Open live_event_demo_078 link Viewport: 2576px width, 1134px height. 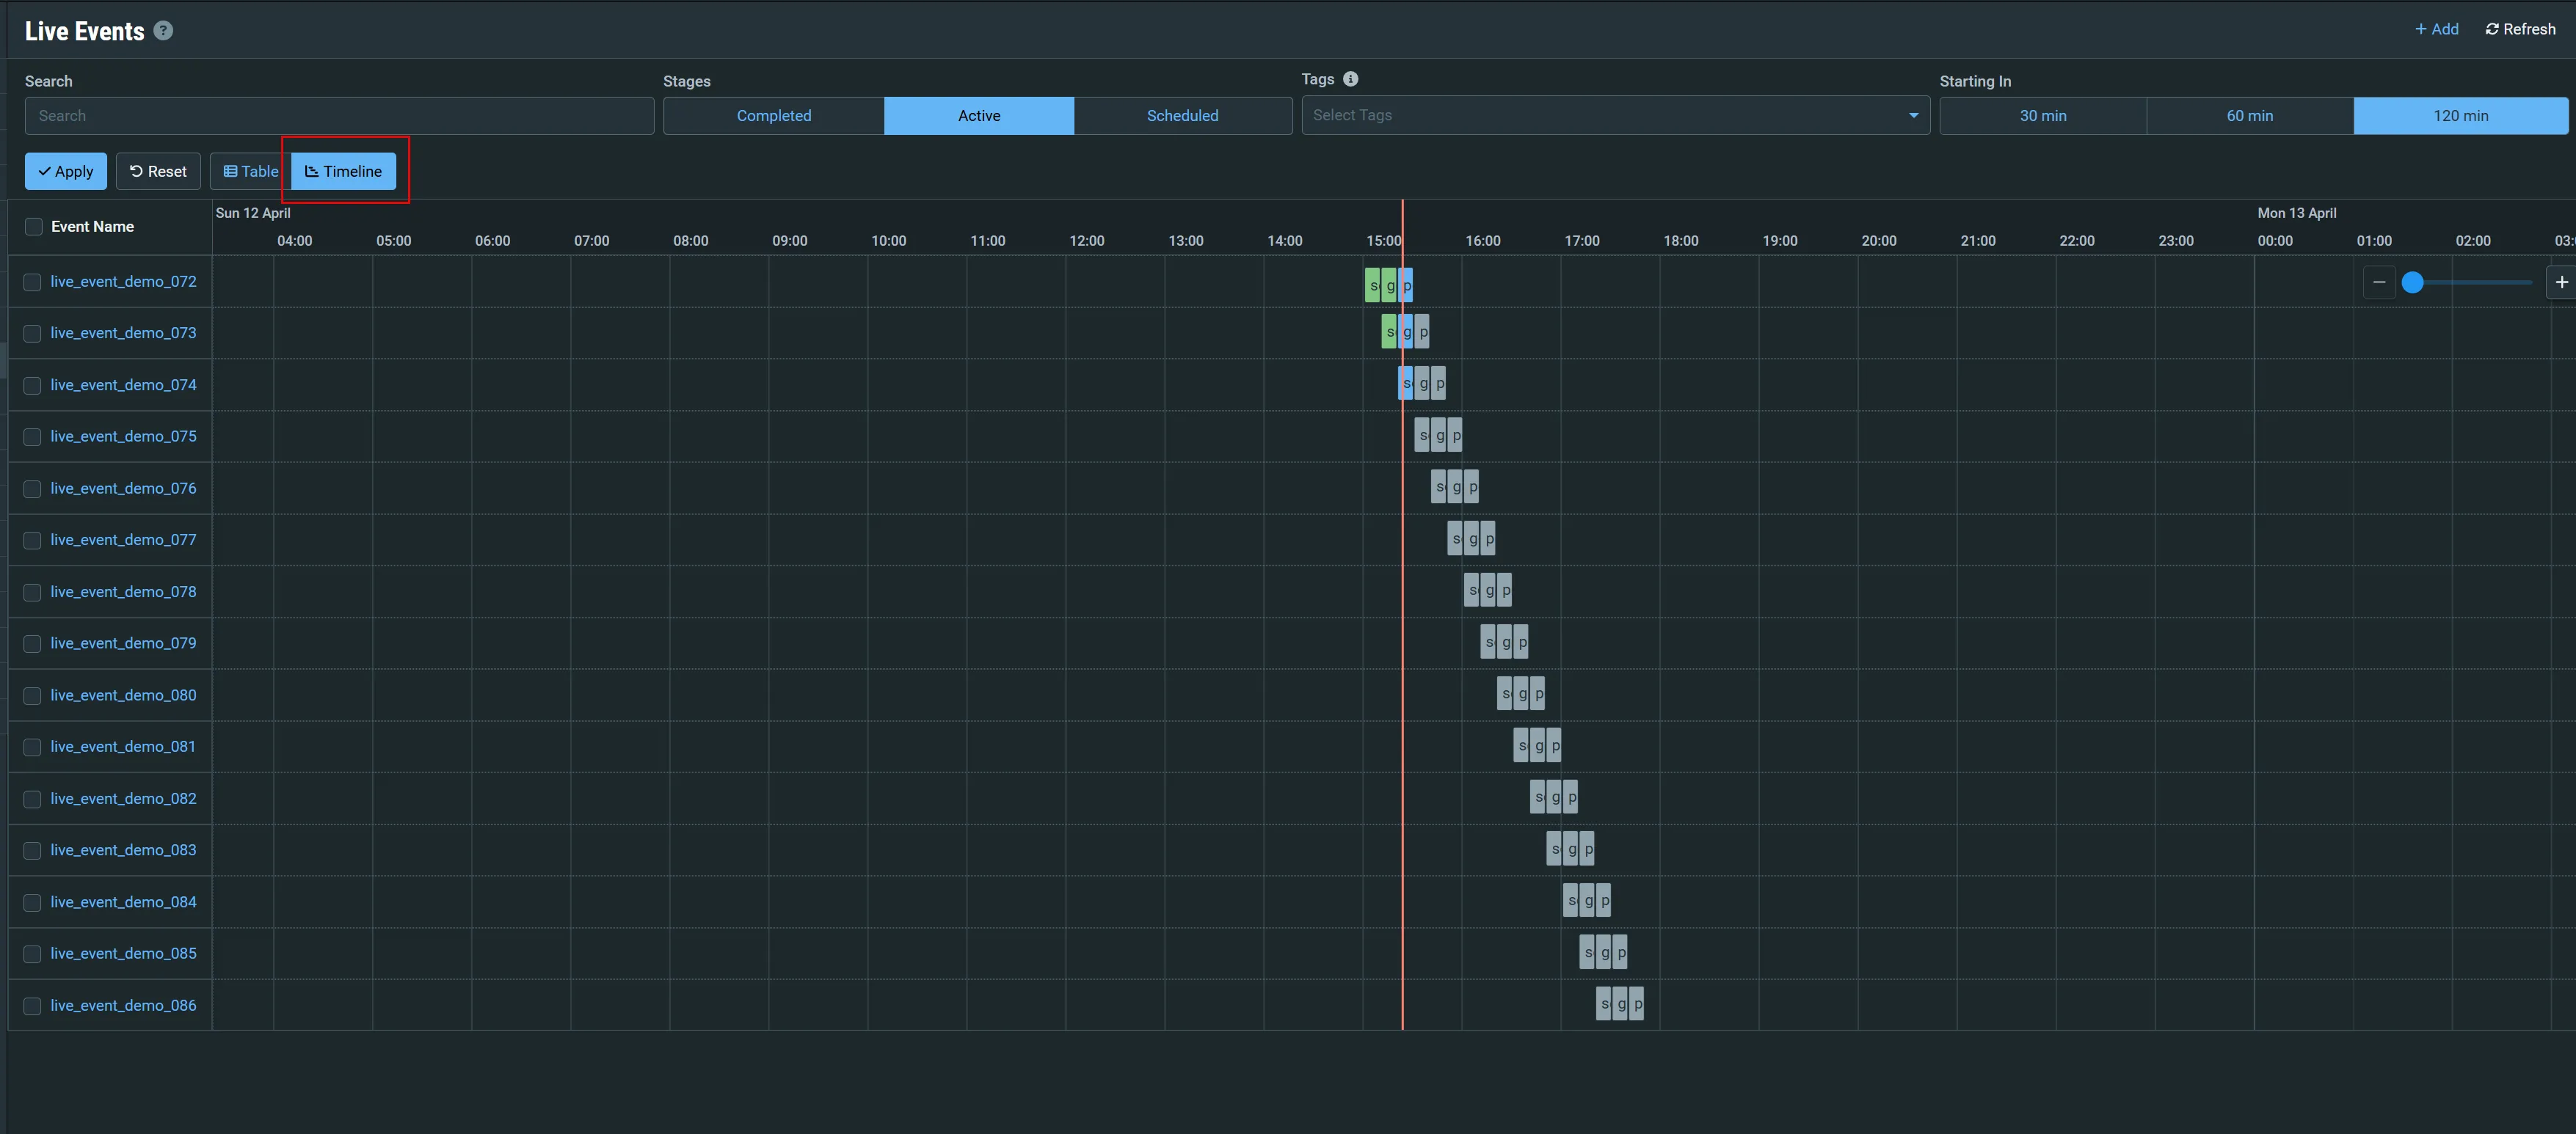(123, 591)
